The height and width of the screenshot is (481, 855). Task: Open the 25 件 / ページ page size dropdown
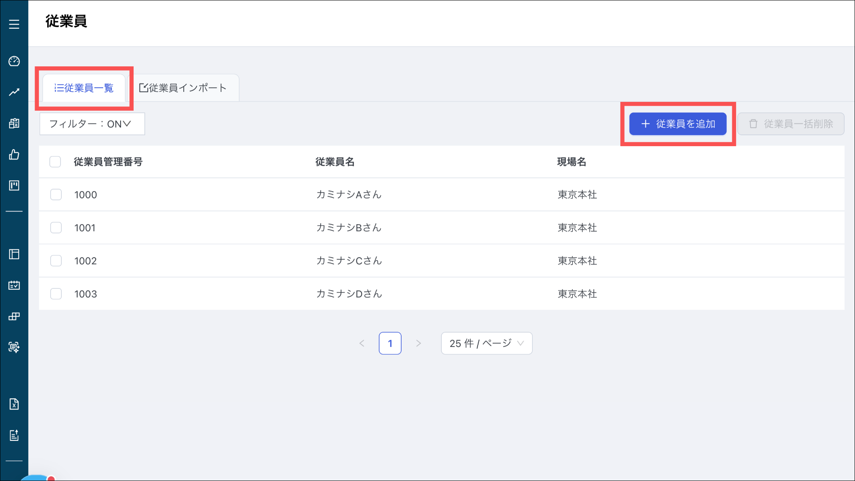point(486,343)
